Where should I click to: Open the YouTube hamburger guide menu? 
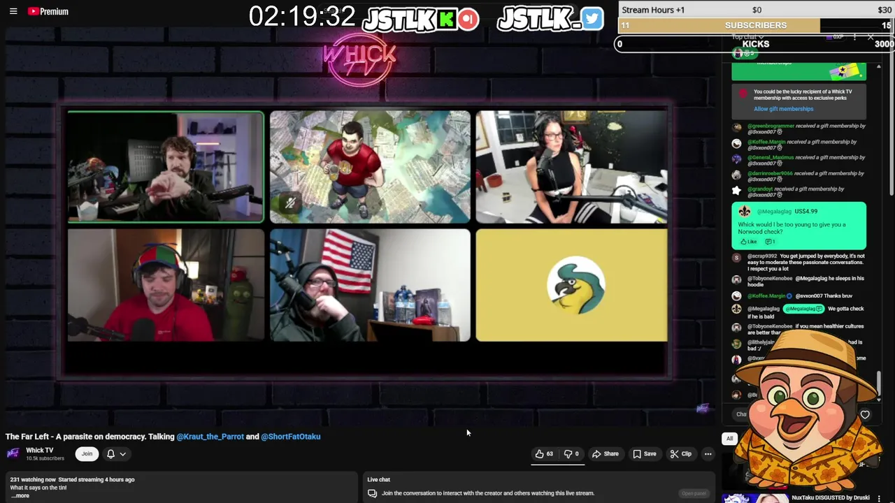pyautogui.click(x=13, y=11)
